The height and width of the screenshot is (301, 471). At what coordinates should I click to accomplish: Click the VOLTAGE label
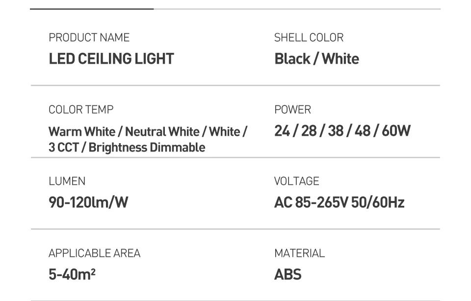point(296,181)
